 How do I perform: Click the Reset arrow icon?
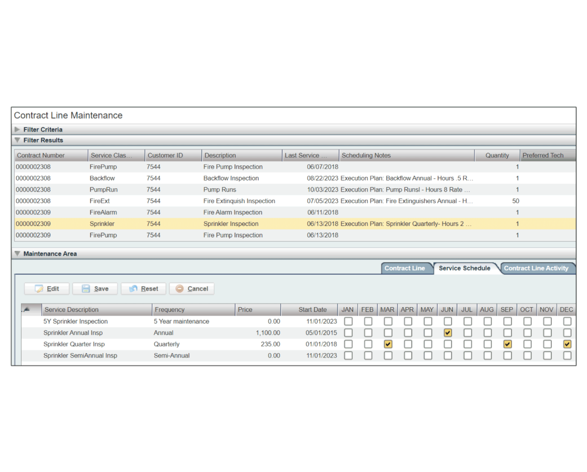coord(133,289)
